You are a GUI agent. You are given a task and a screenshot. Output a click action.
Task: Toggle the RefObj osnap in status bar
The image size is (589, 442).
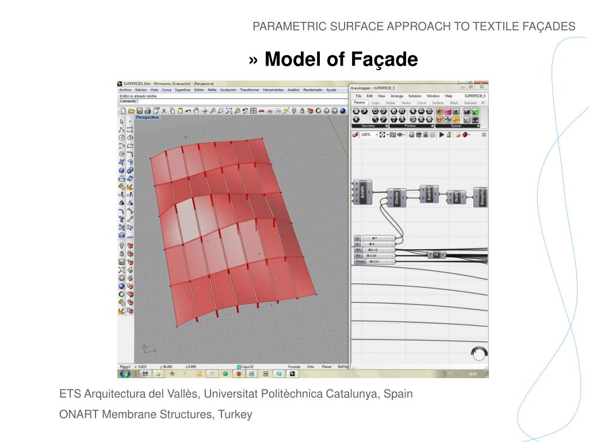click(343, 367)
